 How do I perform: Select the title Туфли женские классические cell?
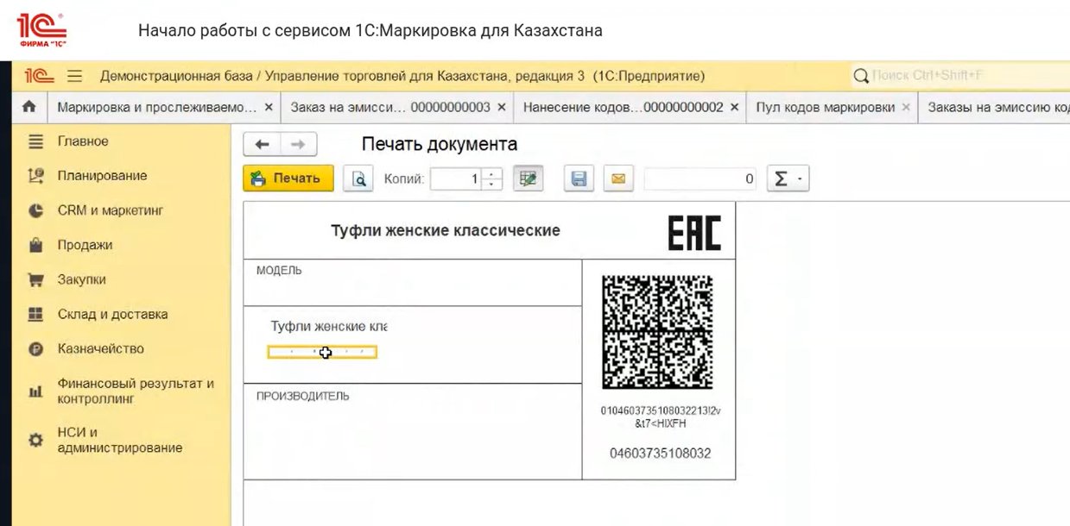click(x=446, y=230)
